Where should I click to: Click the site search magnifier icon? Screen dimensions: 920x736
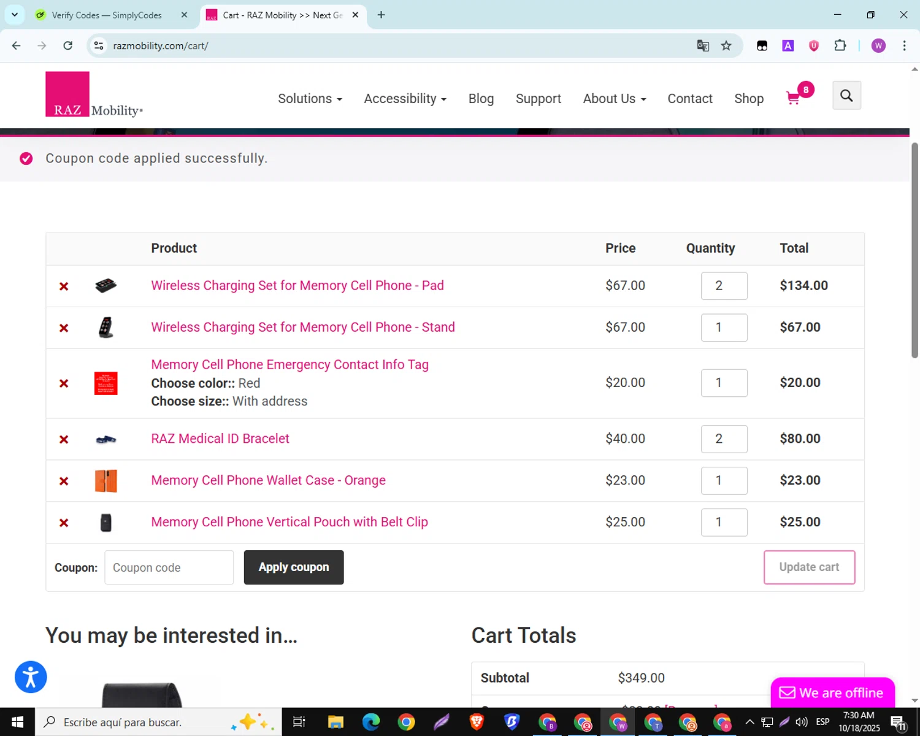pos(846,95)
